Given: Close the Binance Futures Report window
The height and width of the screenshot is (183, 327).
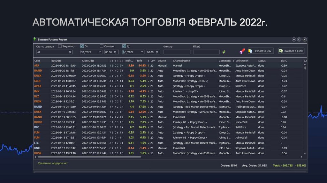Looking at the screenshot, I should [x=305, y=39].
